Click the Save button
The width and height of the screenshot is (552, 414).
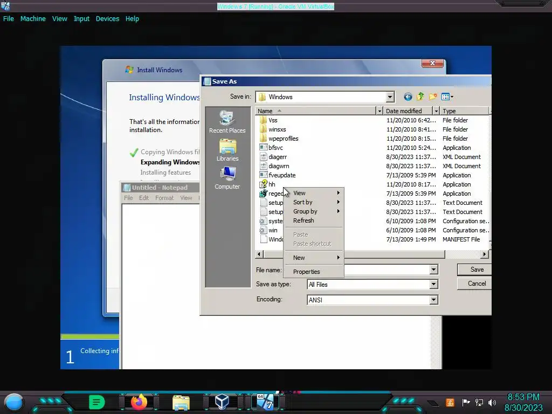point(474,270)
